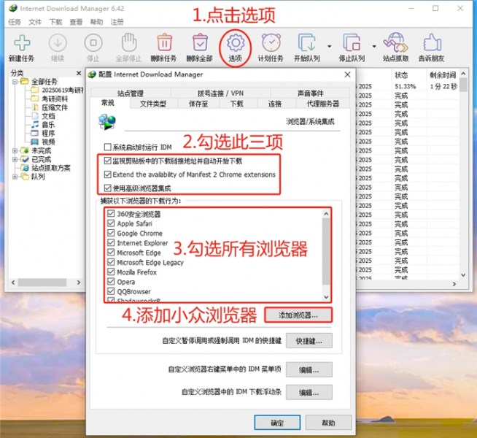
Task: Open the 帮助 menu
Action: (96, 22)
